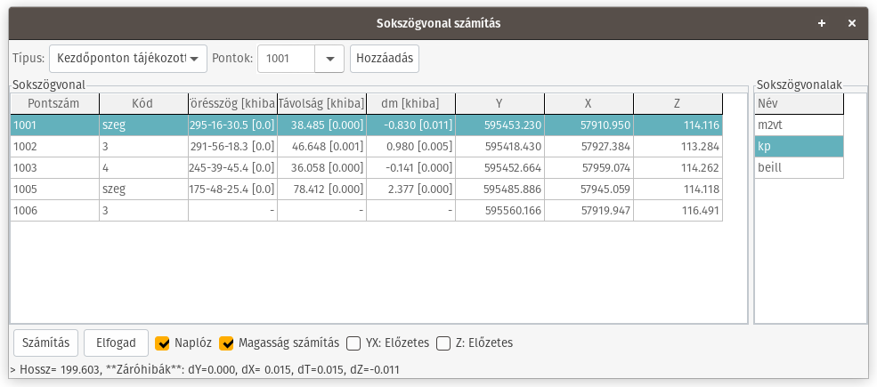The image size is (877, 387).
Task: Click X value 57910.950
Action: coord(589,125)
